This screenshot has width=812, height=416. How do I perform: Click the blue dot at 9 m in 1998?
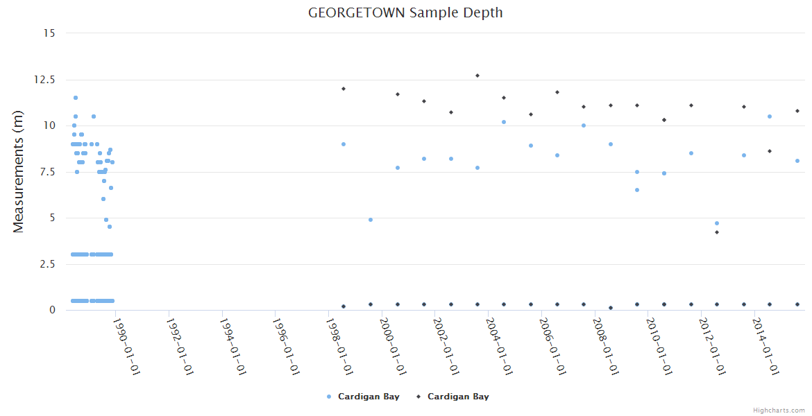click(344, 144)
